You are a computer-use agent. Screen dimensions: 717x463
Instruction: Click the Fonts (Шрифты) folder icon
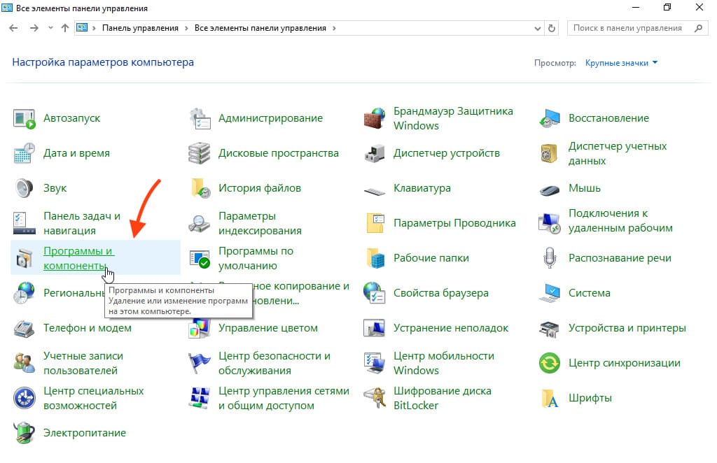coord(550,398)
